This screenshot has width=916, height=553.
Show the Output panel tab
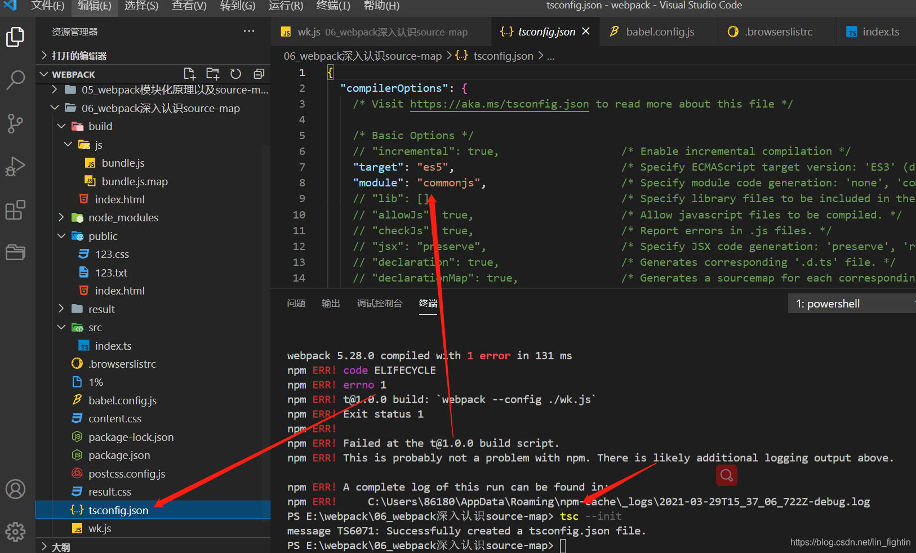pyautogui.click(x=331, y=303)
